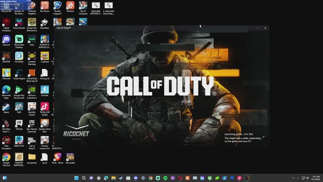Switch to Spotify in the taskbar
Screen dimensions: 323x182
[x=165, y=178]
